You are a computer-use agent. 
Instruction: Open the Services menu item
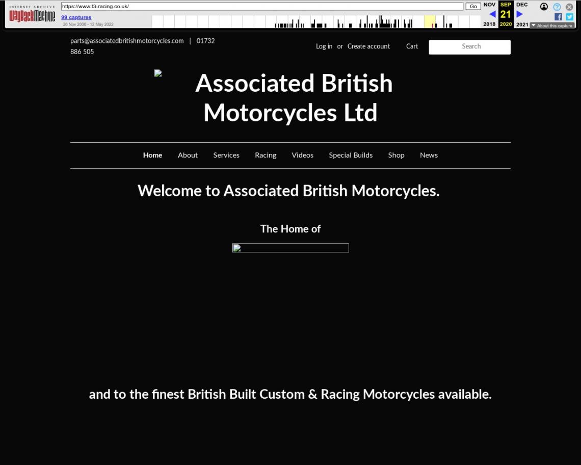pos(226,155)
